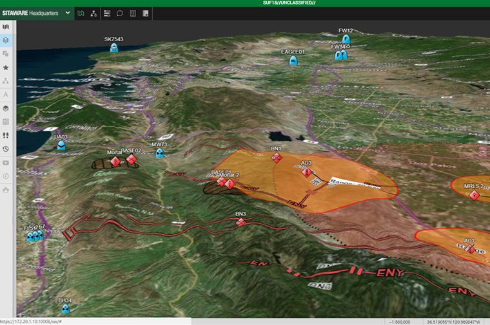Open the chat speech bubble icon
Screen dimensions: 490x325
(120, 13)
